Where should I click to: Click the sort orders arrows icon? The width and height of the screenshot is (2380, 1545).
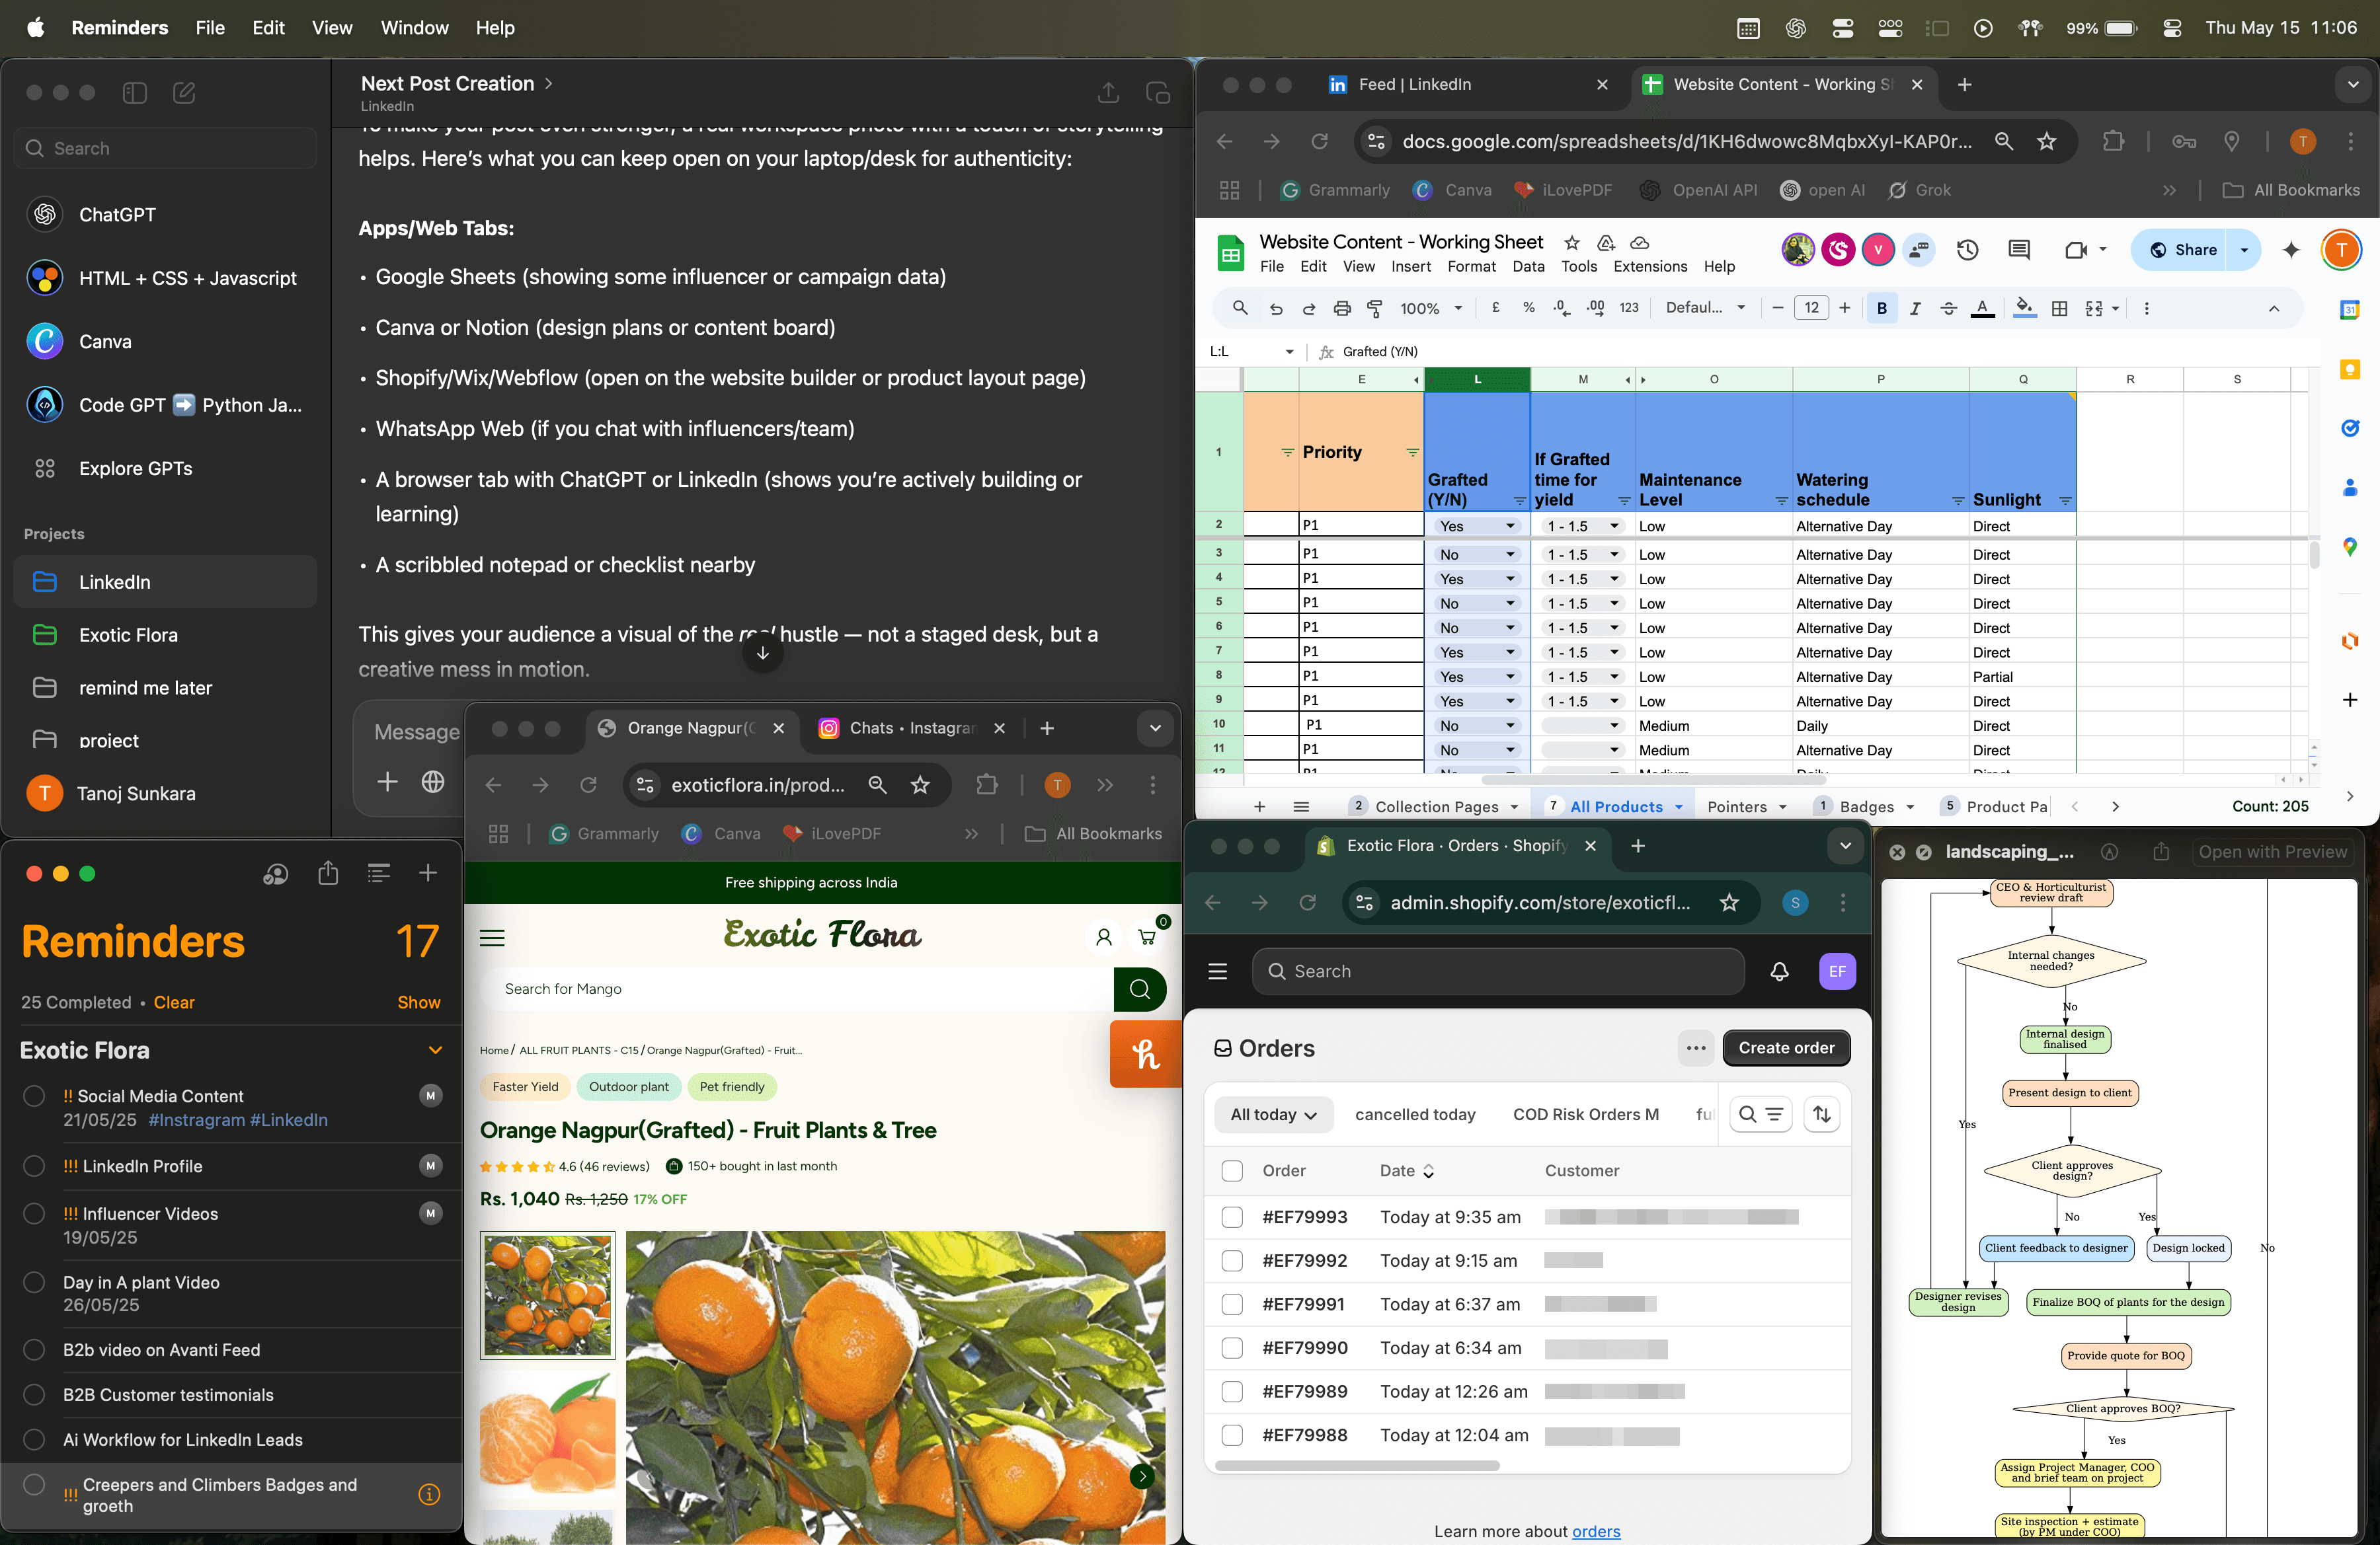coord(1822,1114)
